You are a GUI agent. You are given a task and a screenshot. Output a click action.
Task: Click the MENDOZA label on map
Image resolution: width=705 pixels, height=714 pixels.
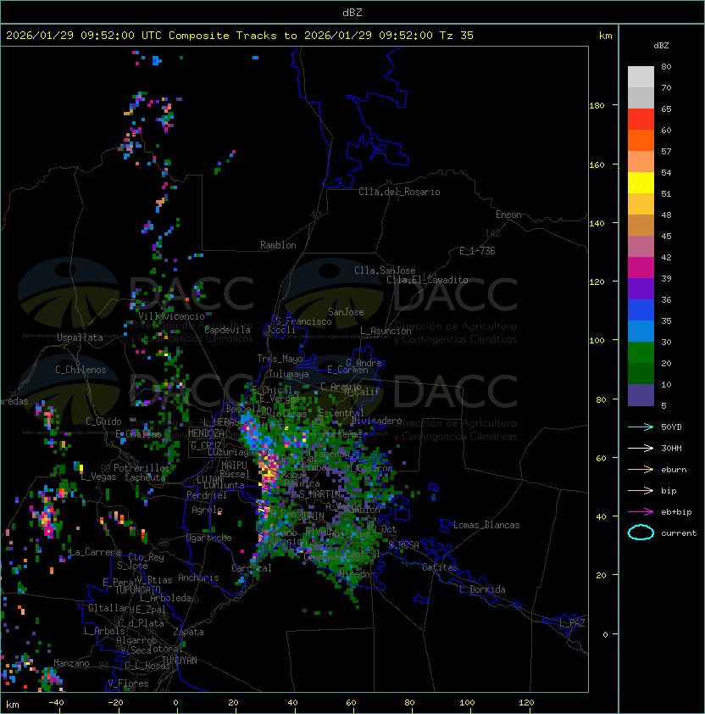click(x=206, y=433)
